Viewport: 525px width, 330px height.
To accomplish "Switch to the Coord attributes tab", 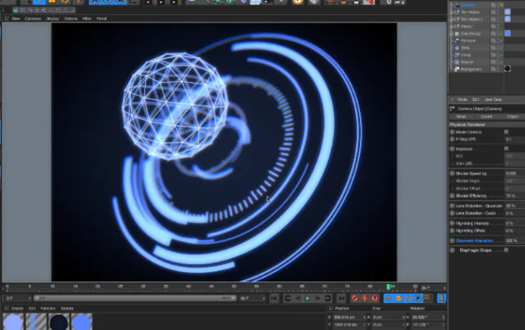I will (487, 116).
